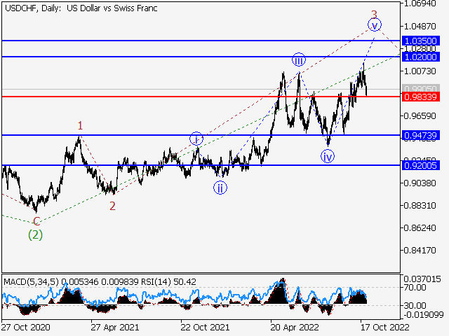
Task: Click the circled wave iv marker
Action: pos(328,156)
